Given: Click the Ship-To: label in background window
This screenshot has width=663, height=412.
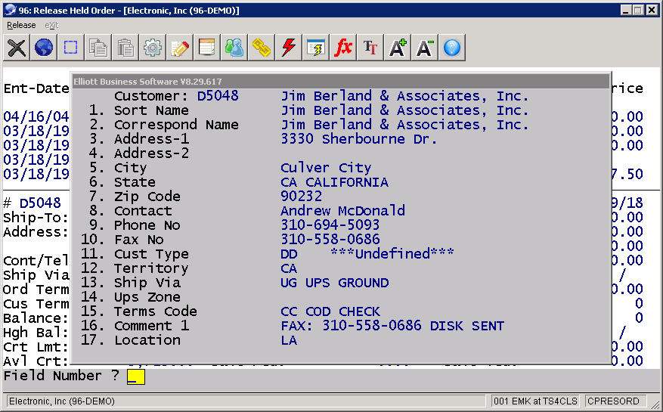Looking at the screenshot, I should pyautogui.click(x=36, y=218).
